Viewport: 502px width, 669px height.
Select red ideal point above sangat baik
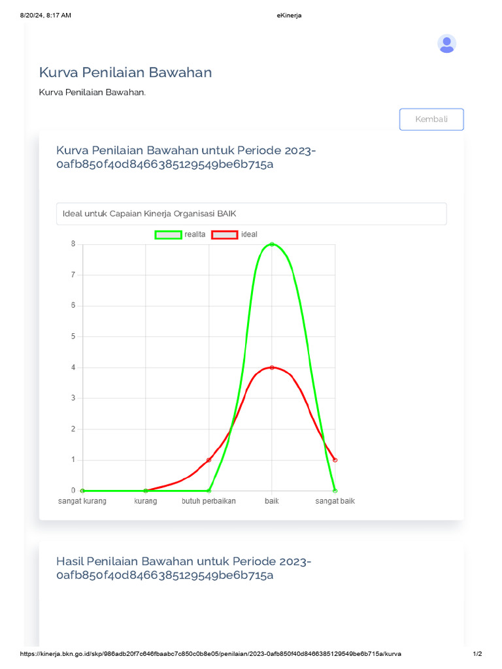pyautogui.click(x=335, y=460)
